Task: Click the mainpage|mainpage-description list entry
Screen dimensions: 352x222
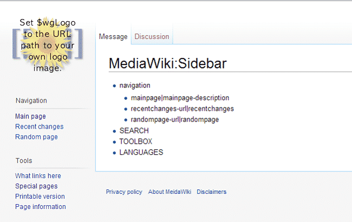Action: pos(180,98)
